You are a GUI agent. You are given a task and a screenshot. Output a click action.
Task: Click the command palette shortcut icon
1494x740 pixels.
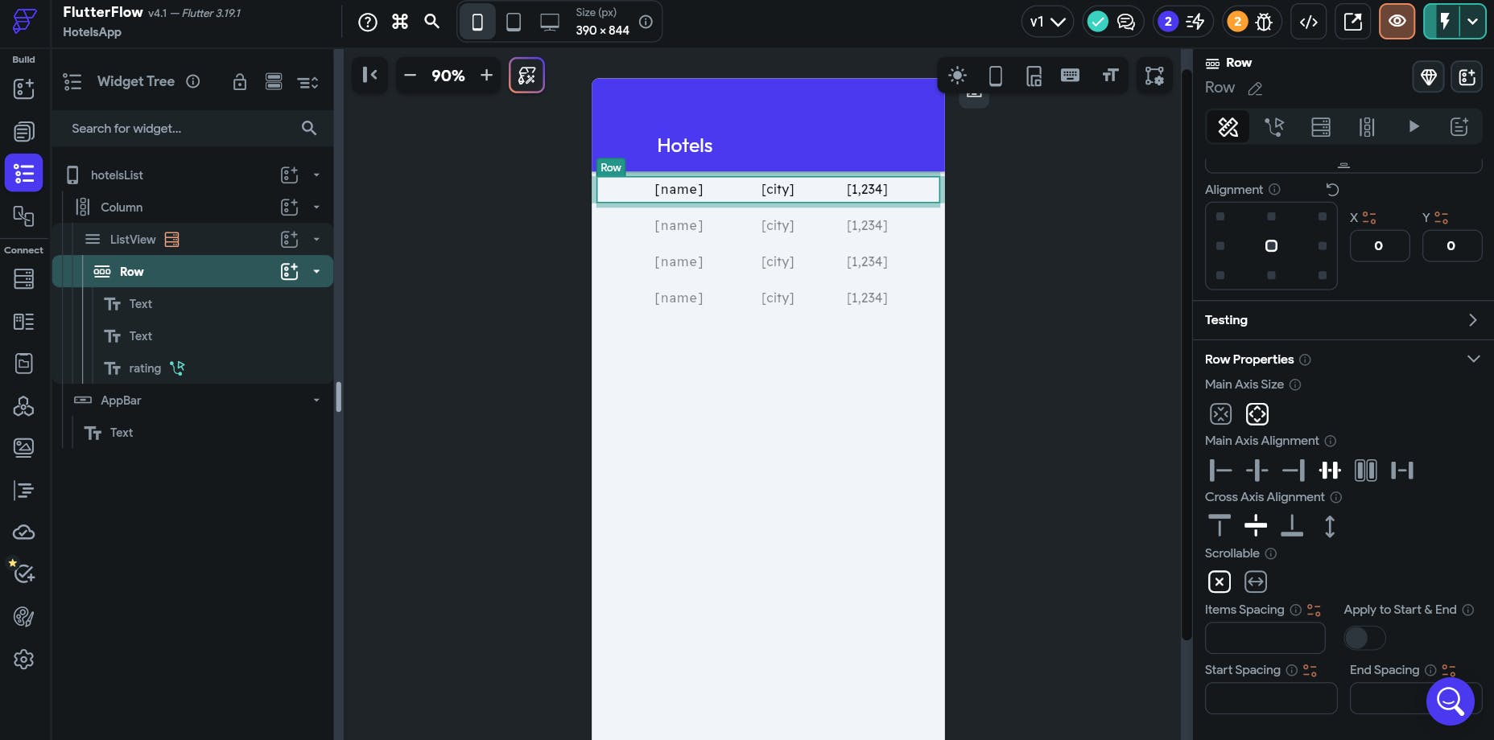(x=400, y=22)
